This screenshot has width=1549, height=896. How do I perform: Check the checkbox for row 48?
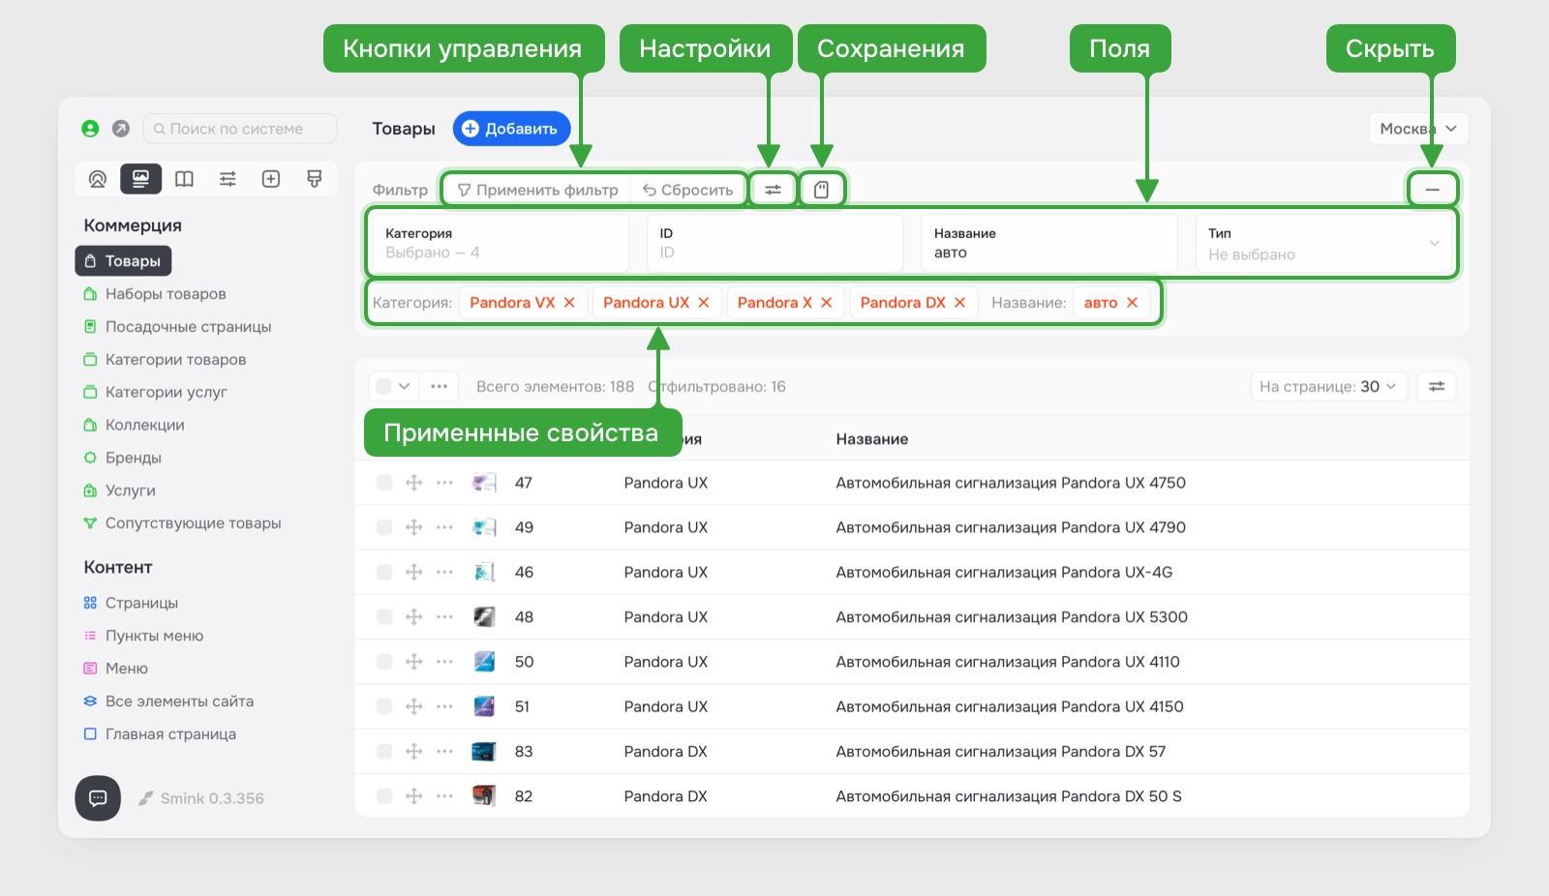[384, 617]
